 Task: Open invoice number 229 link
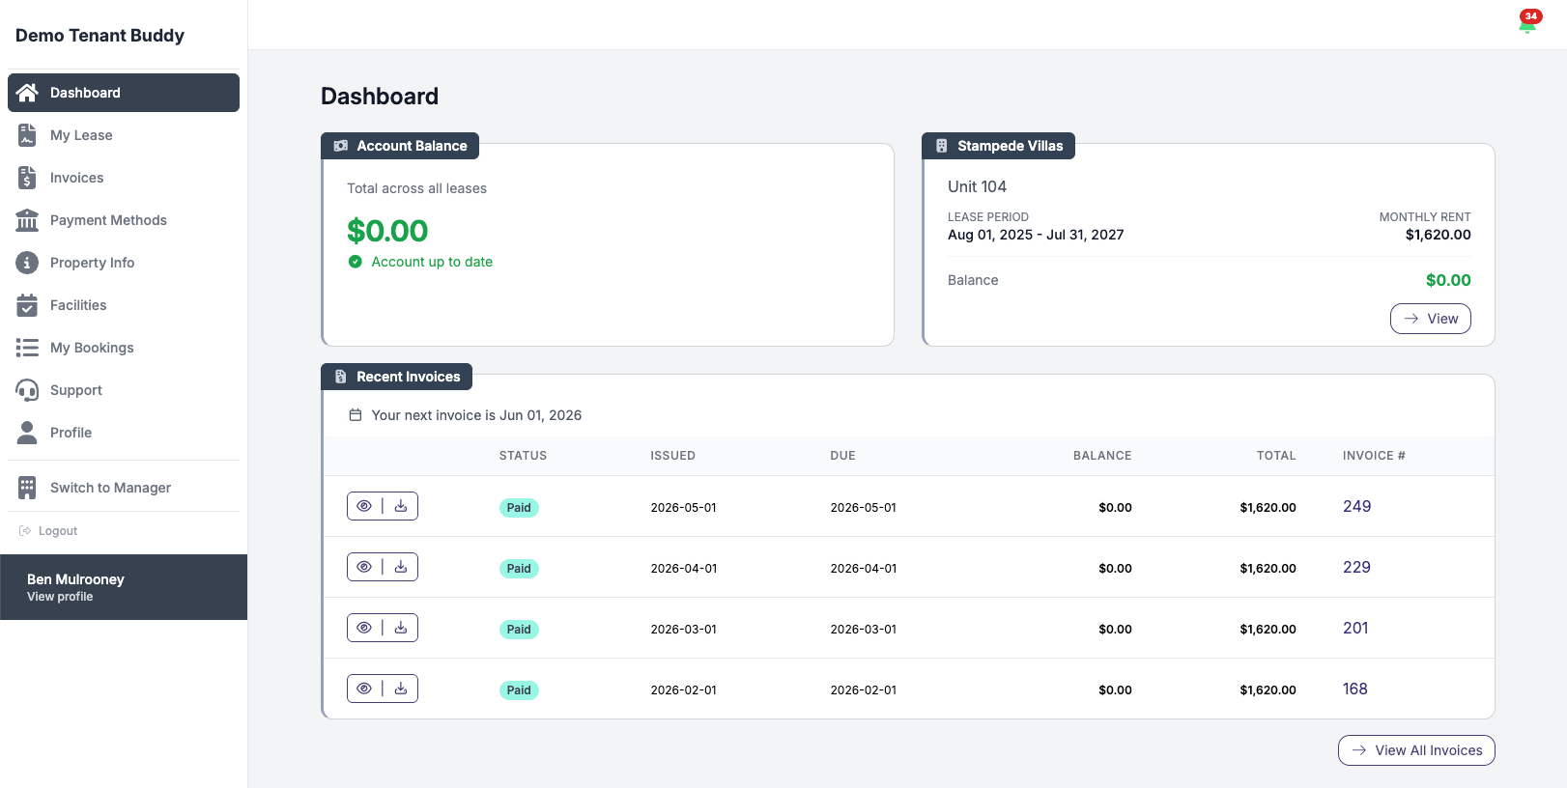click(x=1356, y=567)
